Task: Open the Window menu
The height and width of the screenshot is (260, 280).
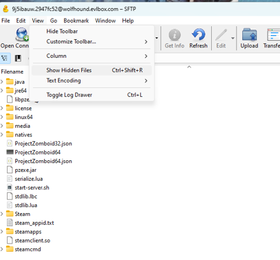Action: (105, 21)
